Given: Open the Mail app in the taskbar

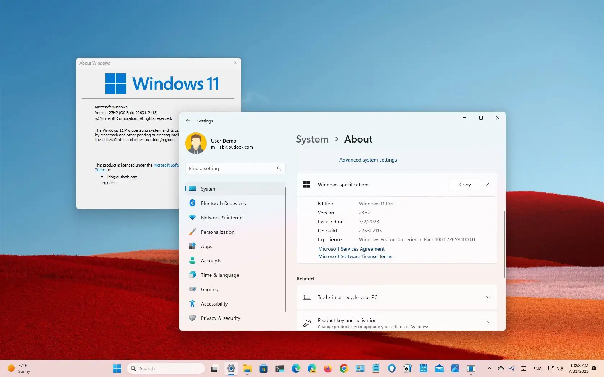Looking at the screenshot, I should pyautogui.click(x=439, y=368).
